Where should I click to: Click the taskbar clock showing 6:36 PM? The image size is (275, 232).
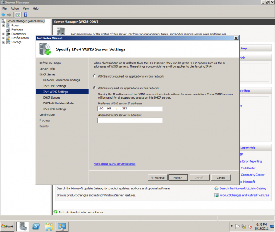[261, 227]
